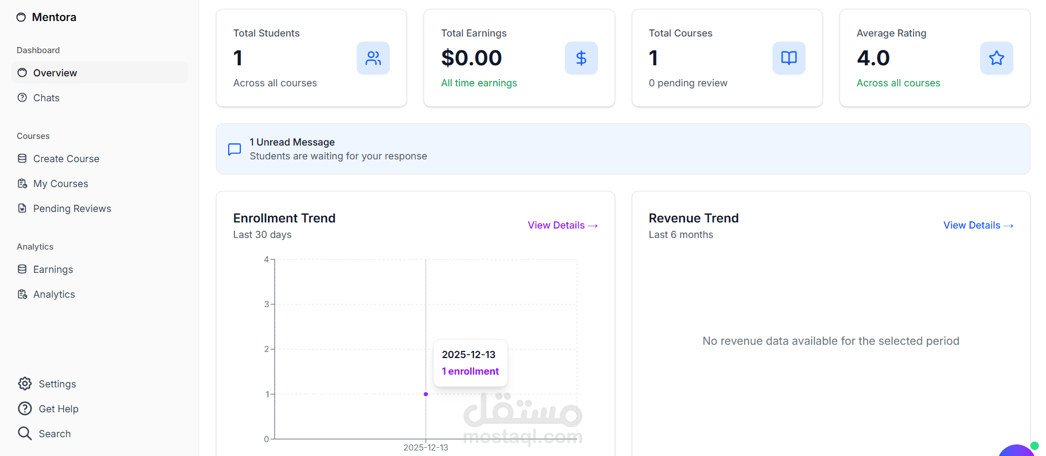Click 'All time earnings' text

point(479,83)
